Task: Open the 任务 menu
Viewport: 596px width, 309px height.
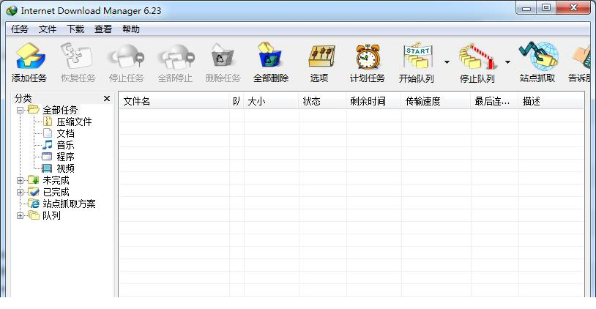Action: tap(20, 29)
